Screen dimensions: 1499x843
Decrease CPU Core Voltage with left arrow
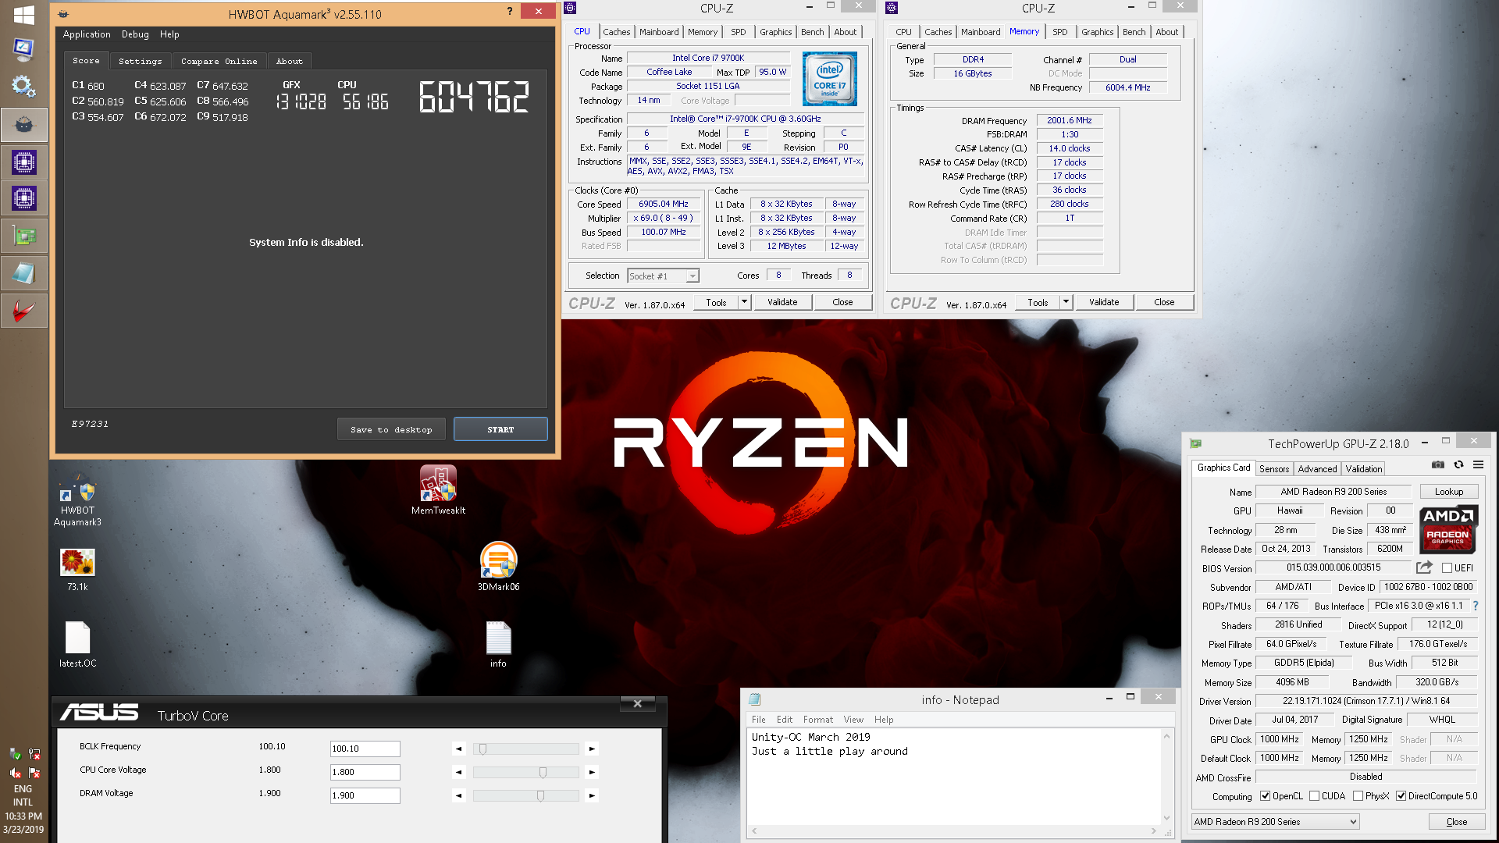tap(458, 772)
